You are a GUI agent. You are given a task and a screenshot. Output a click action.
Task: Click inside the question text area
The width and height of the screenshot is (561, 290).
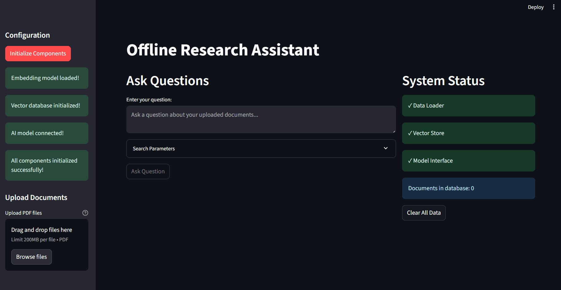[261, 119]
